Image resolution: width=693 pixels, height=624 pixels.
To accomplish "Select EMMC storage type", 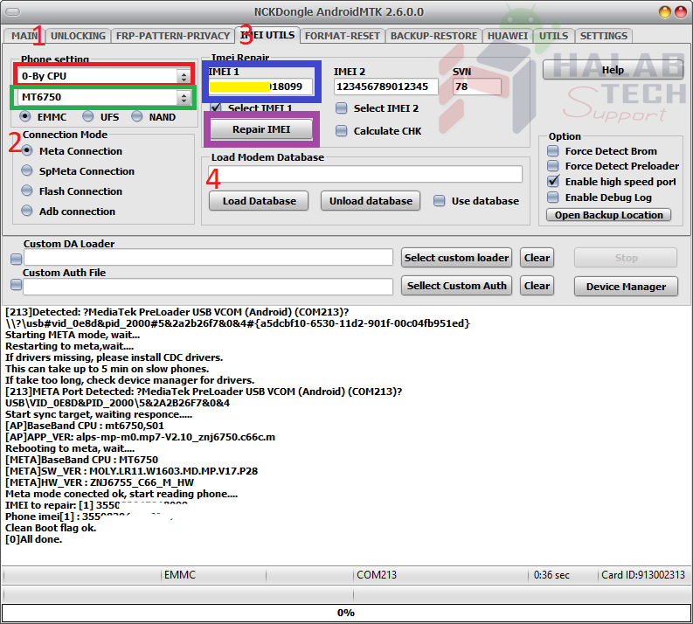I will (x=25, y=116).
